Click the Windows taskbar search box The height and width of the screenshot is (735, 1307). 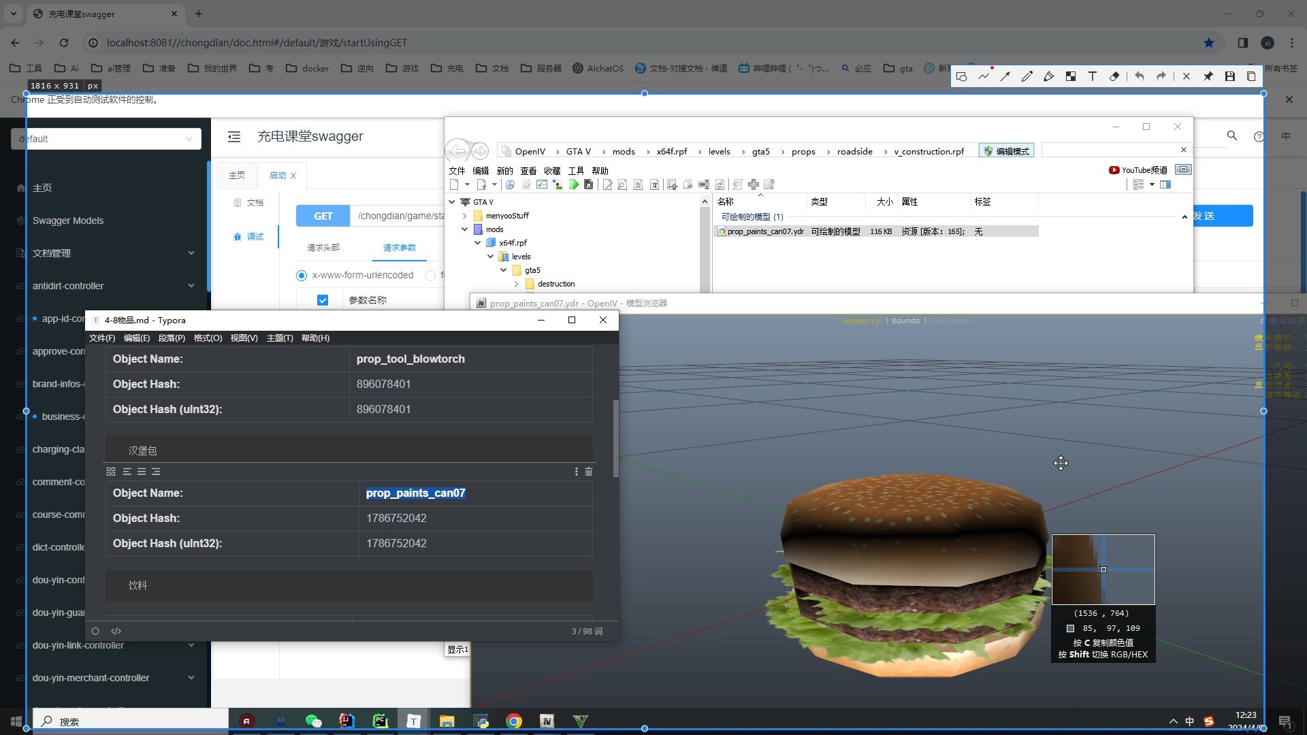click(131, 721)
